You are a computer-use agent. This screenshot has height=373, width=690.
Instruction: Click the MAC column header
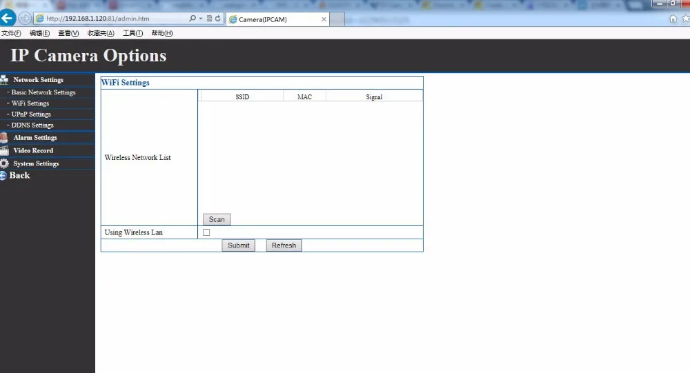[x=304, y=97]
